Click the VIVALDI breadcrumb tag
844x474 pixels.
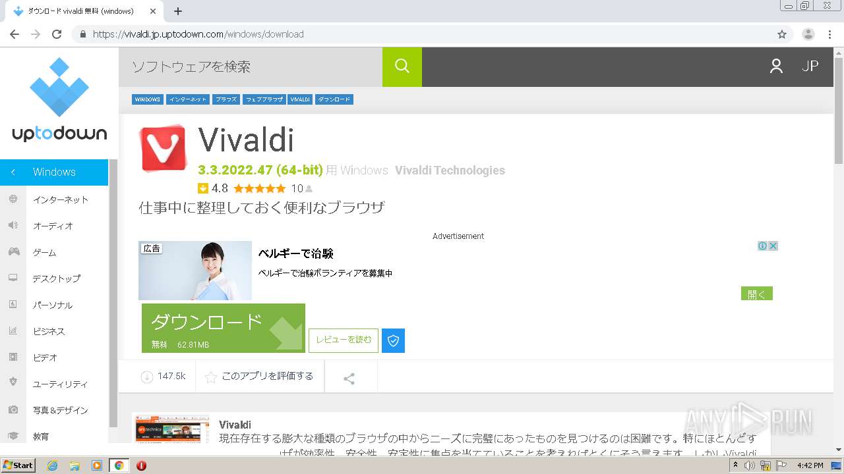click(300, 99)
